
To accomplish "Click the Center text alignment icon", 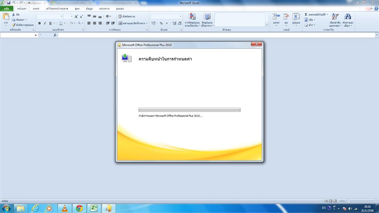I will coord(94,23).
